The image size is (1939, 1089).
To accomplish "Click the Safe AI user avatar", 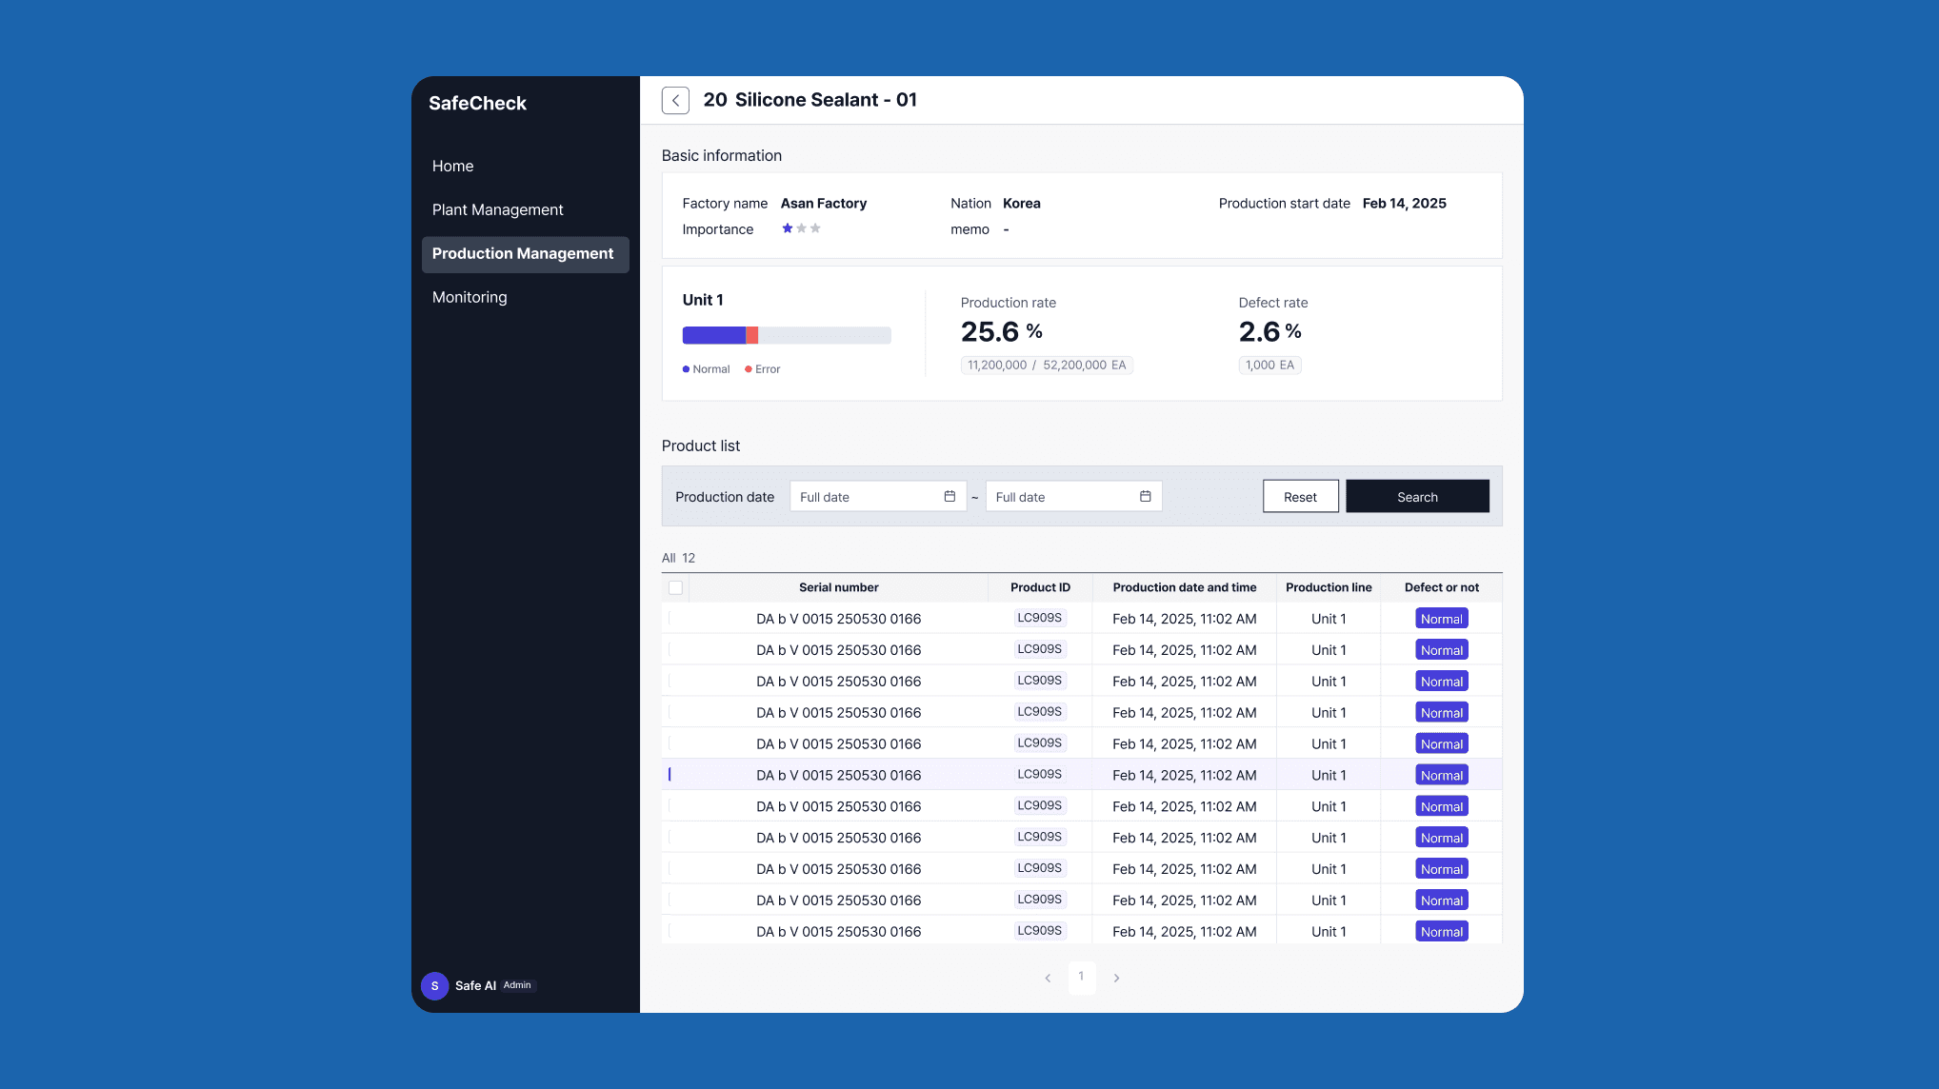I will coord(434,985).
